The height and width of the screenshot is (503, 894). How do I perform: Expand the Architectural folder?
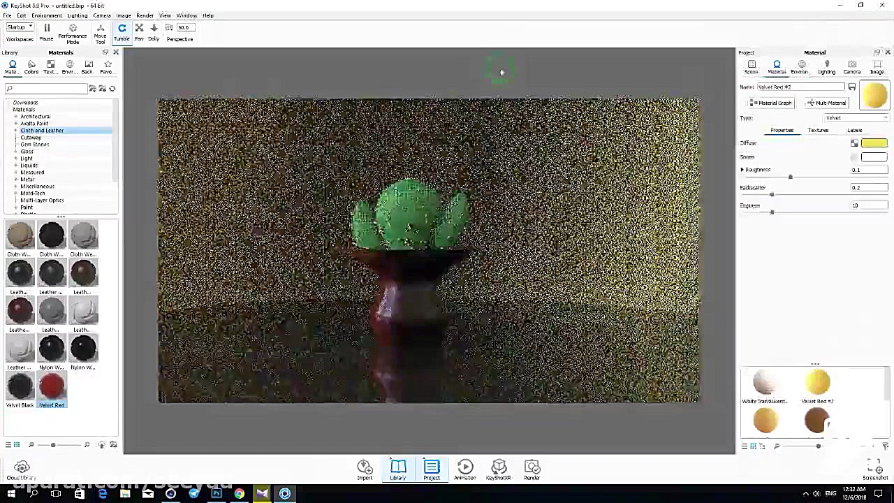(15, 117)
